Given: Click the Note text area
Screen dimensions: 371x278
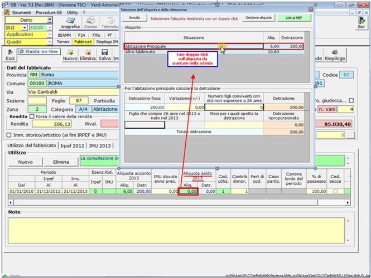Looking at the screenshot, I should (x=176, y=231).
